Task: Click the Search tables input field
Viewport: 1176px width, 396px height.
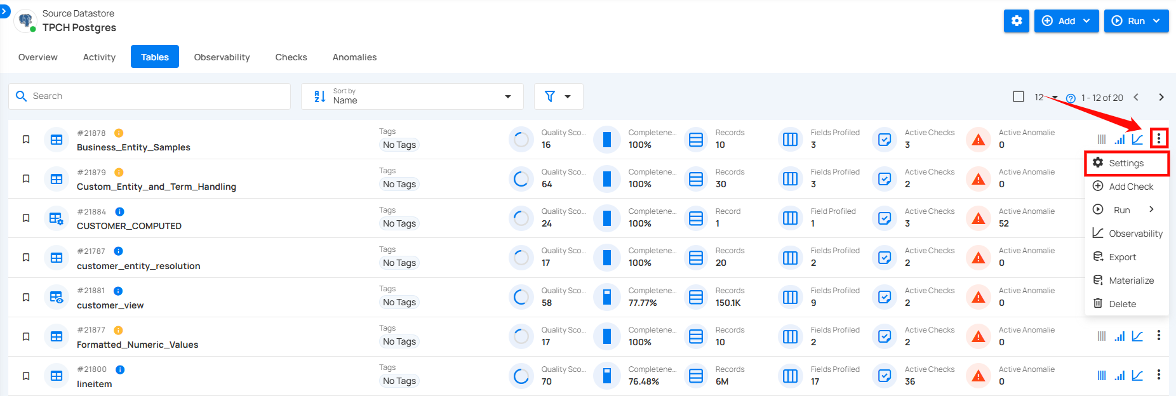Action: [x=149, y=96]
